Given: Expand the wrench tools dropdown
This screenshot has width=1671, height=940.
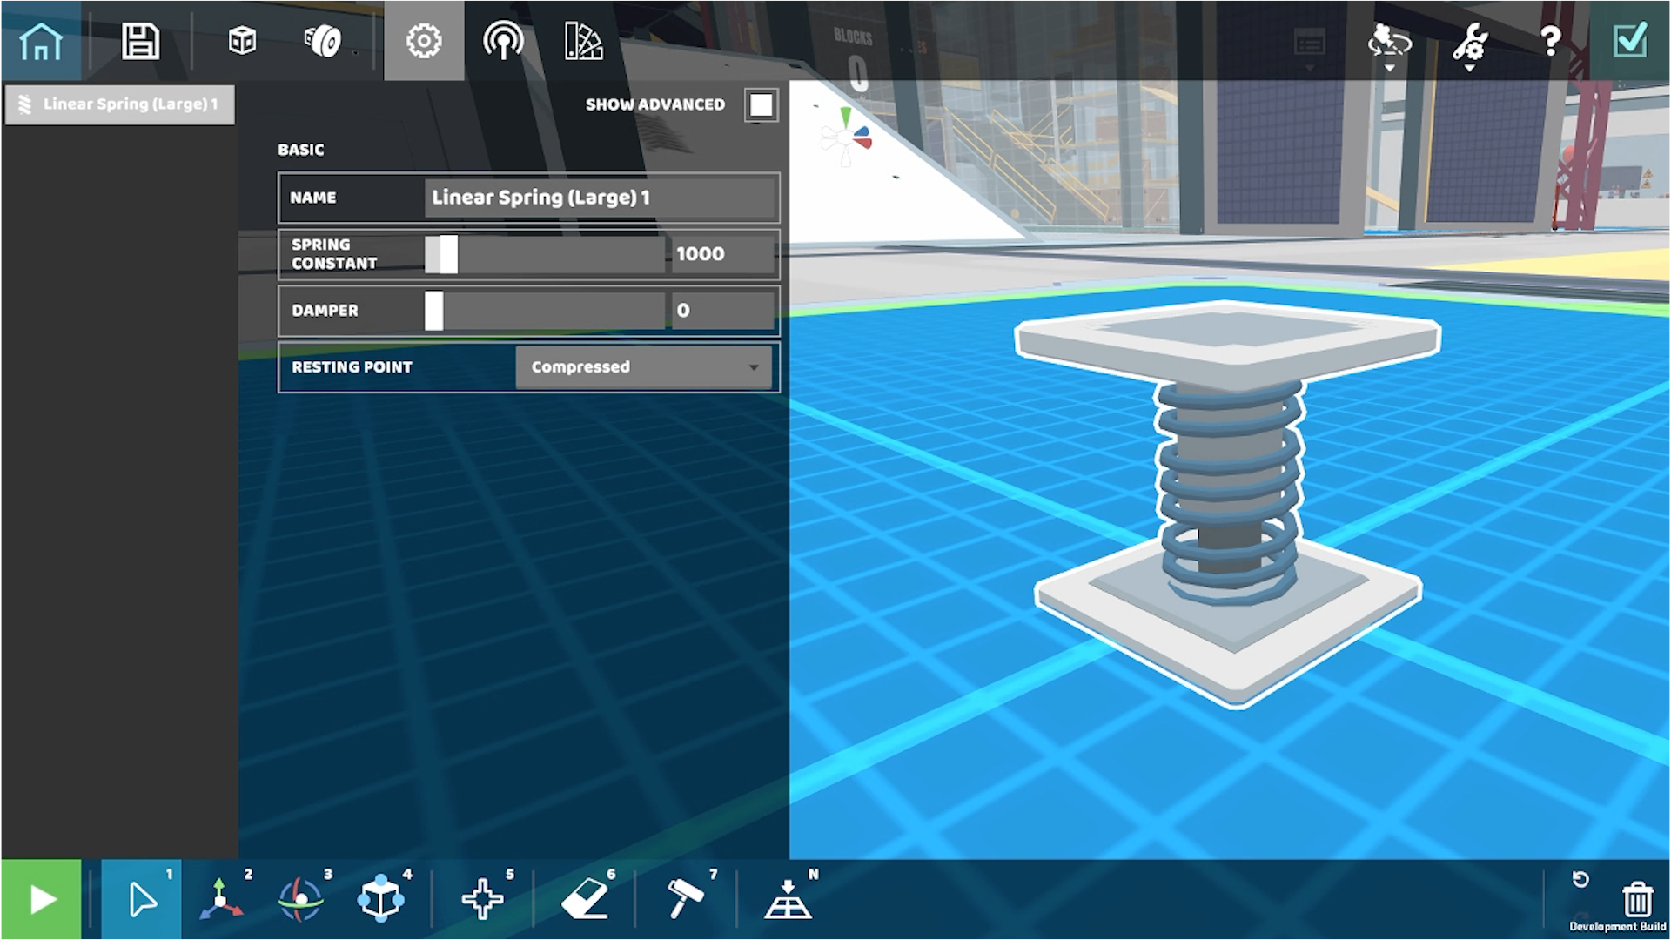Looking at the screenshot, I should tap(1469, 44).
